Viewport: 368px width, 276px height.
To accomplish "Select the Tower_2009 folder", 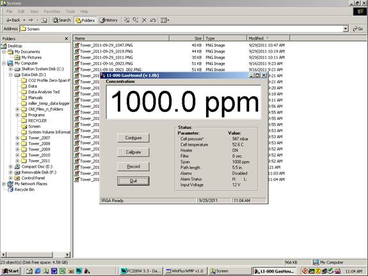I will (39, 149).
